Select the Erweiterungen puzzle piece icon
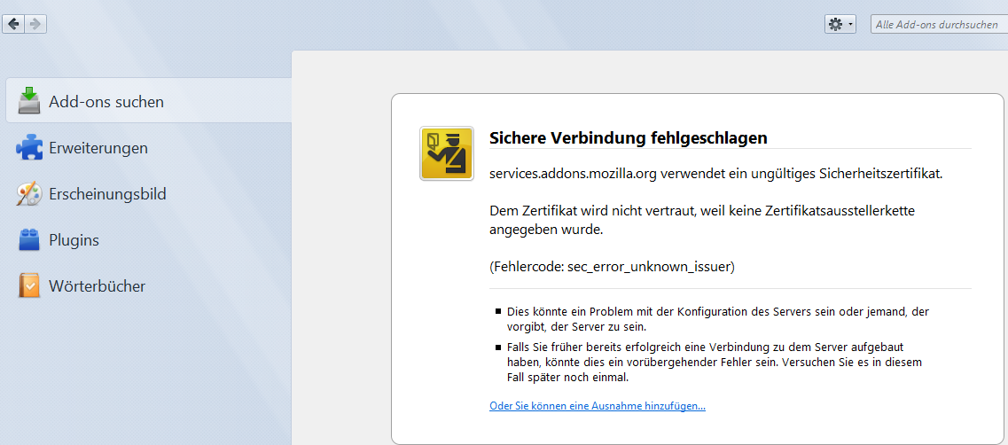The width and height of the screenshot is (1008, 445). (29, 148)
